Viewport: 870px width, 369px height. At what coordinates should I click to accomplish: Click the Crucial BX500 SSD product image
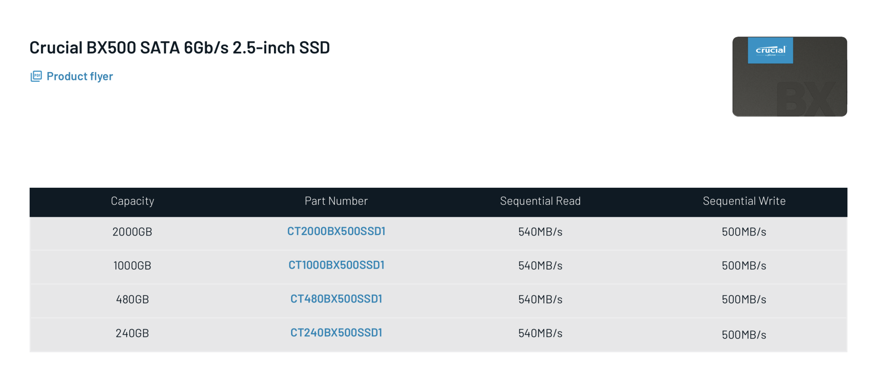pos(790,76)
